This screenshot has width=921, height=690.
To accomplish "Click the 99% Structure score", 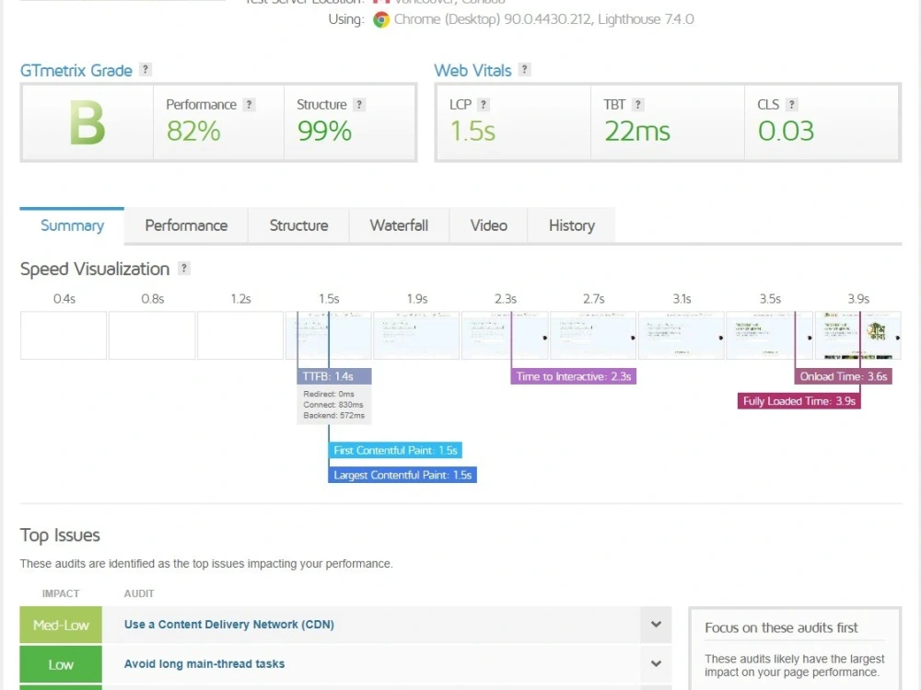I will pos(324,131).
